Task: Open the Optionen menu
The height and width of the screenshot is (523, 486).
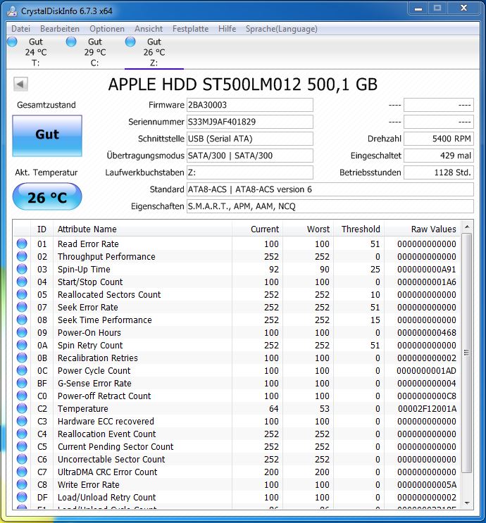Action: tap(107, 29)
